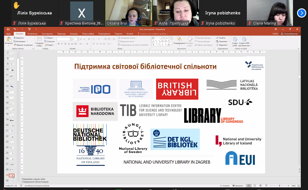Toggle bold formatting (Ж)
The image size is (308, 190).
point(59,44)
